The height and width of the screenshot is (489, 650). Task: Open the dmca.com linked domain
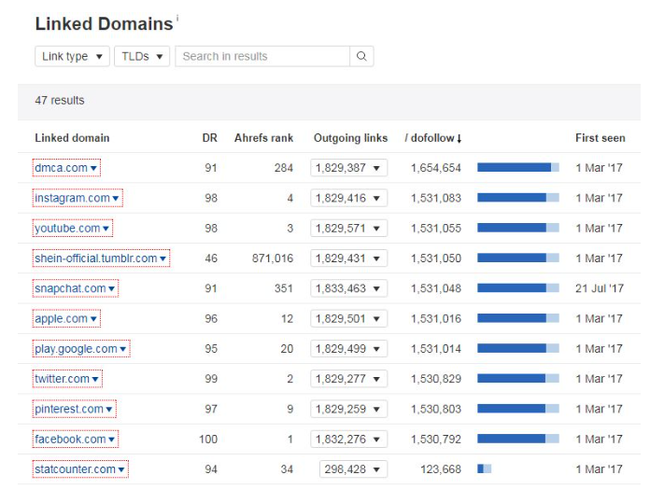(61, 168)
